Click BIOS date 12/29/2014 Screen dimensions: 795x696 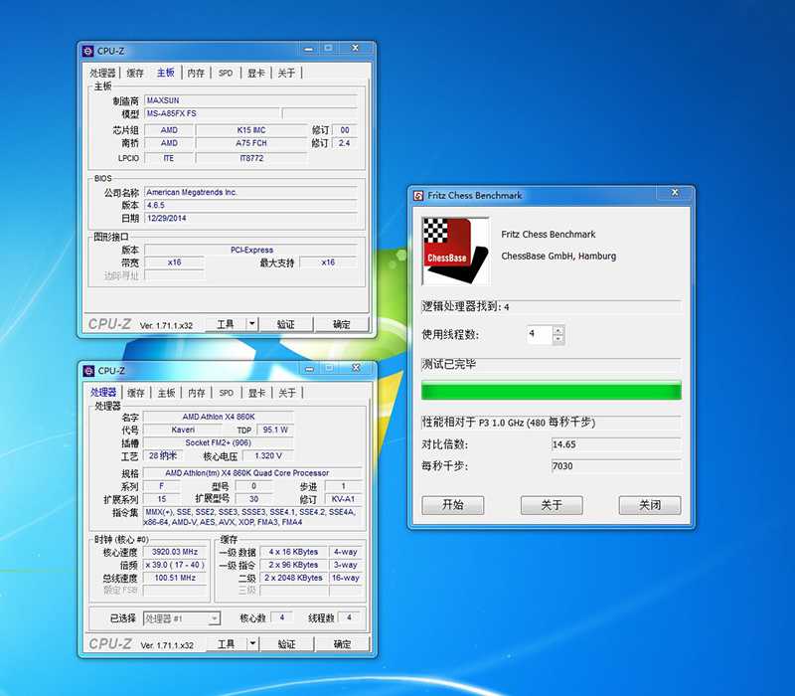point(250,218)
